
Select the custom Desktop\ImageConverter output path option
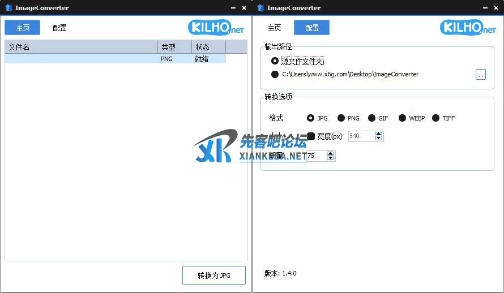(275, 74)
